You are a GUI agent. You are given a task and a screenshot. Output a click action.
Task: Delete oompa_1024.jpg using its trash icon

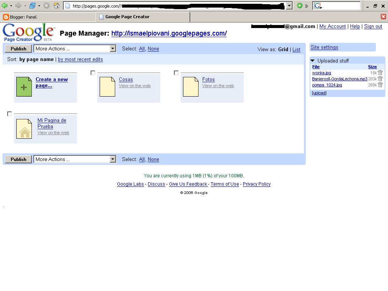[x=380, y=85]
